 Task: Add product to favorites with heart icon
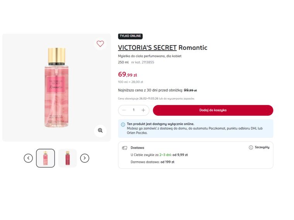click(x=100, y=44)
